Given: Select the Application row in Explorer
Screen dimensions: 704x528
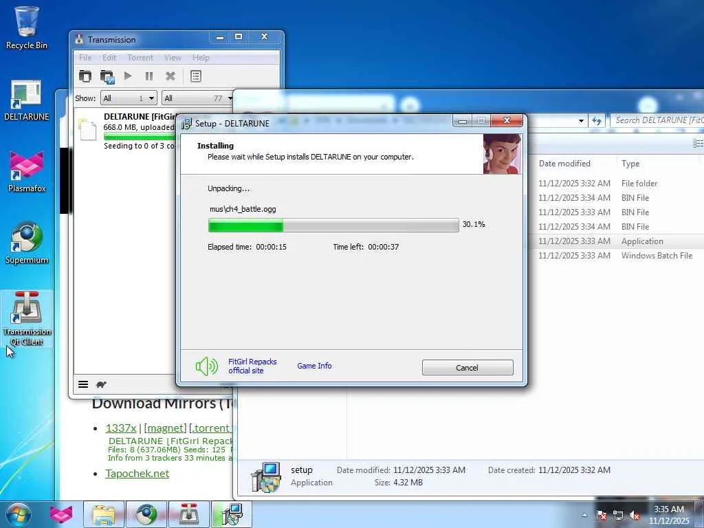Looking at the screenshot, I should [616, 241].
